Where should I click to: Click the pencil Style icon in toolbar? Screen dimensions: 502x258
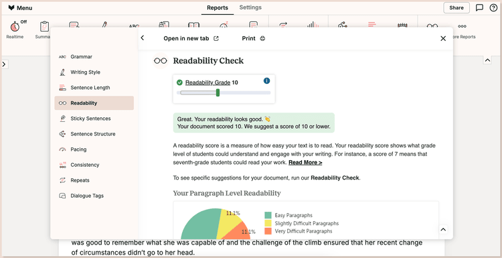104,25
